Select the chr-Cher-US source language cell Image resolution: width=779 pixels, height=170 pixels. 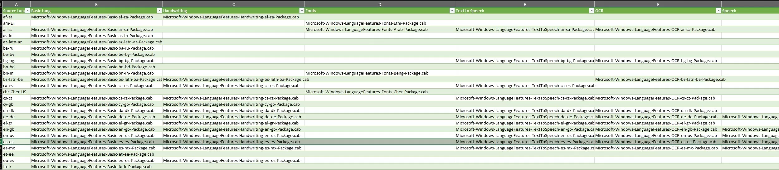point(16,92)
